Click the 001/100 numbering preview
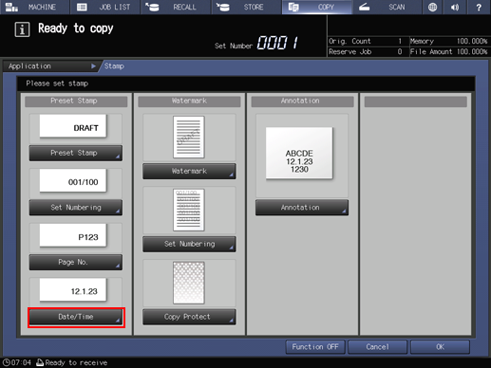This screenshot has width=491, height=368. 73,180
